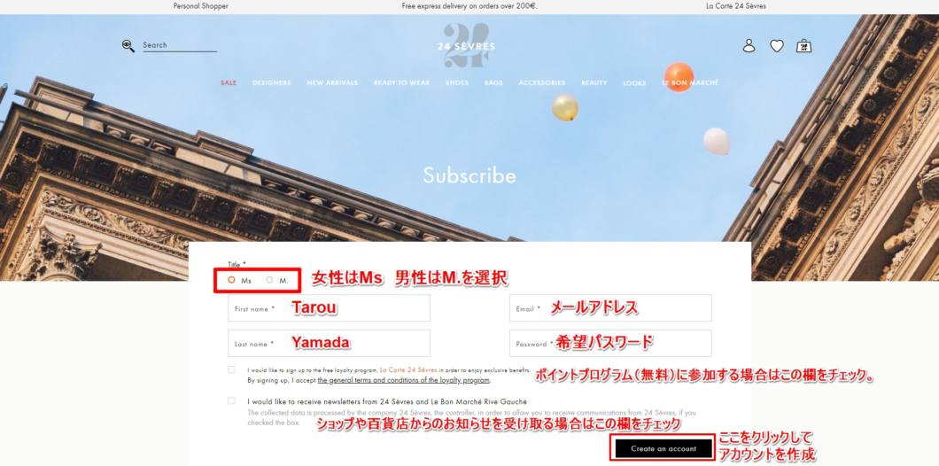Image resolution: width=939 pixels, height=466 pixels.
Task: Click the search magnifier icon
Action: point(128,46)
